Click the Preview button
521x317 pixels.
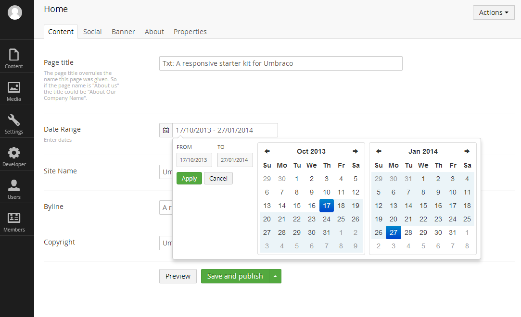(x=178, y=276)
